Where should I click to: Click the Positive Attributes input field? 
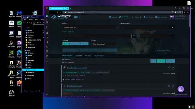[97, 36]
